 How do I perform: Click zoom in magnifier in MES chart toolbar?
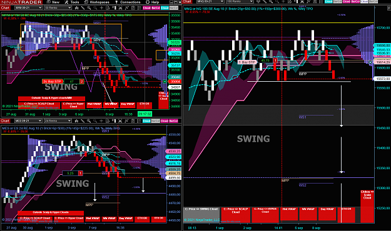coord(89,120)
